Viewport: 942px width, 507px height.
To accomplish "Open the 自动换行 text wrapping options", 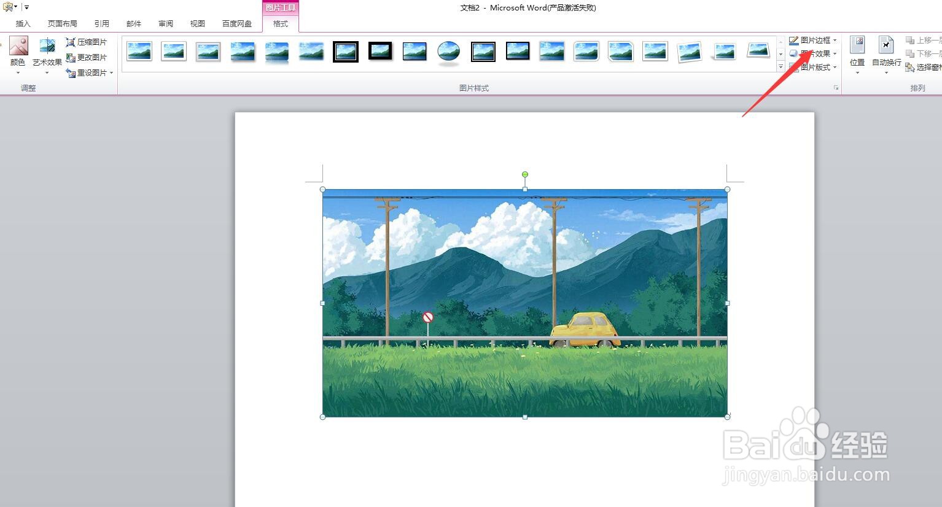I will point(887,55).
